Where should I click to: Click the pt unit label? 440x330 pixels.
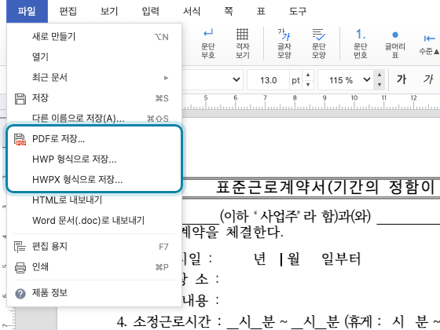pos(295,80)
